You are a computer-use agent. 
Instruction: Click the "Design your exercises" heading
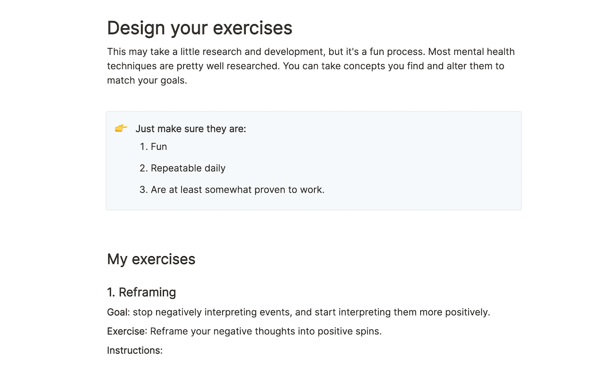200,28
